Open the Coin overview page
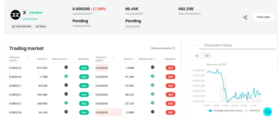278x117 pixels. tap(22, 26)
